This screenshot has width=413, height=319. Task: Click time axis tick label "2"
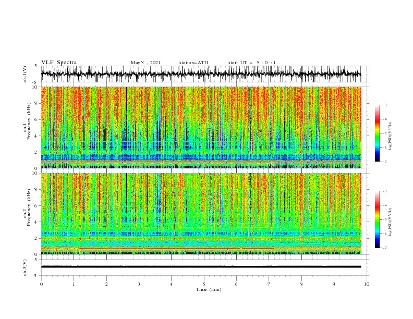click(106, 284)
